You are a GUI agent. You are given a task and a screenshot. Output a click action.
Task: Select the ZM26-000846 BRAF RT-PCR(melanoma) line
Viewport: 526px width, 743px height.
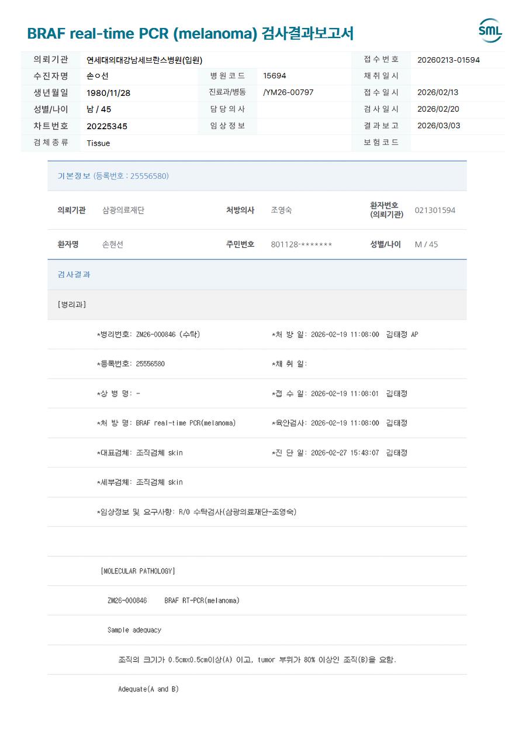(174, 600)
